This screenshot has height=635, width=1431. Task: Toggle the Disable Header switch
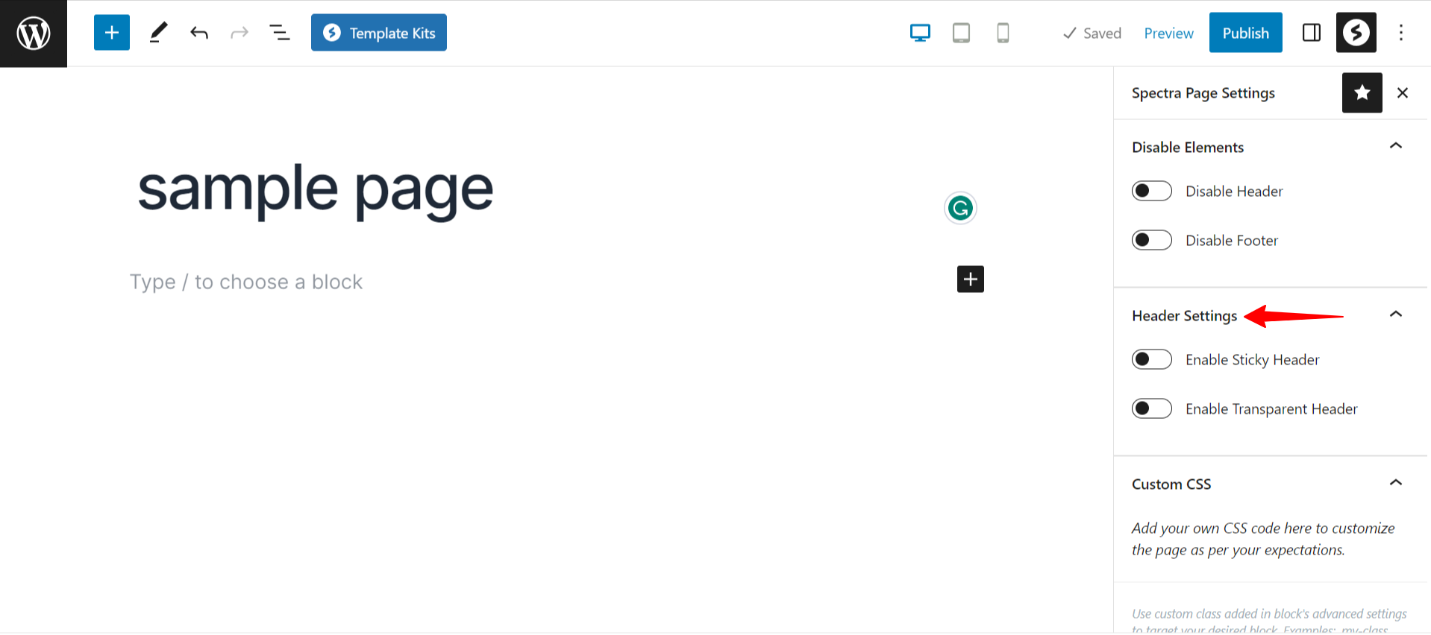1151,191
